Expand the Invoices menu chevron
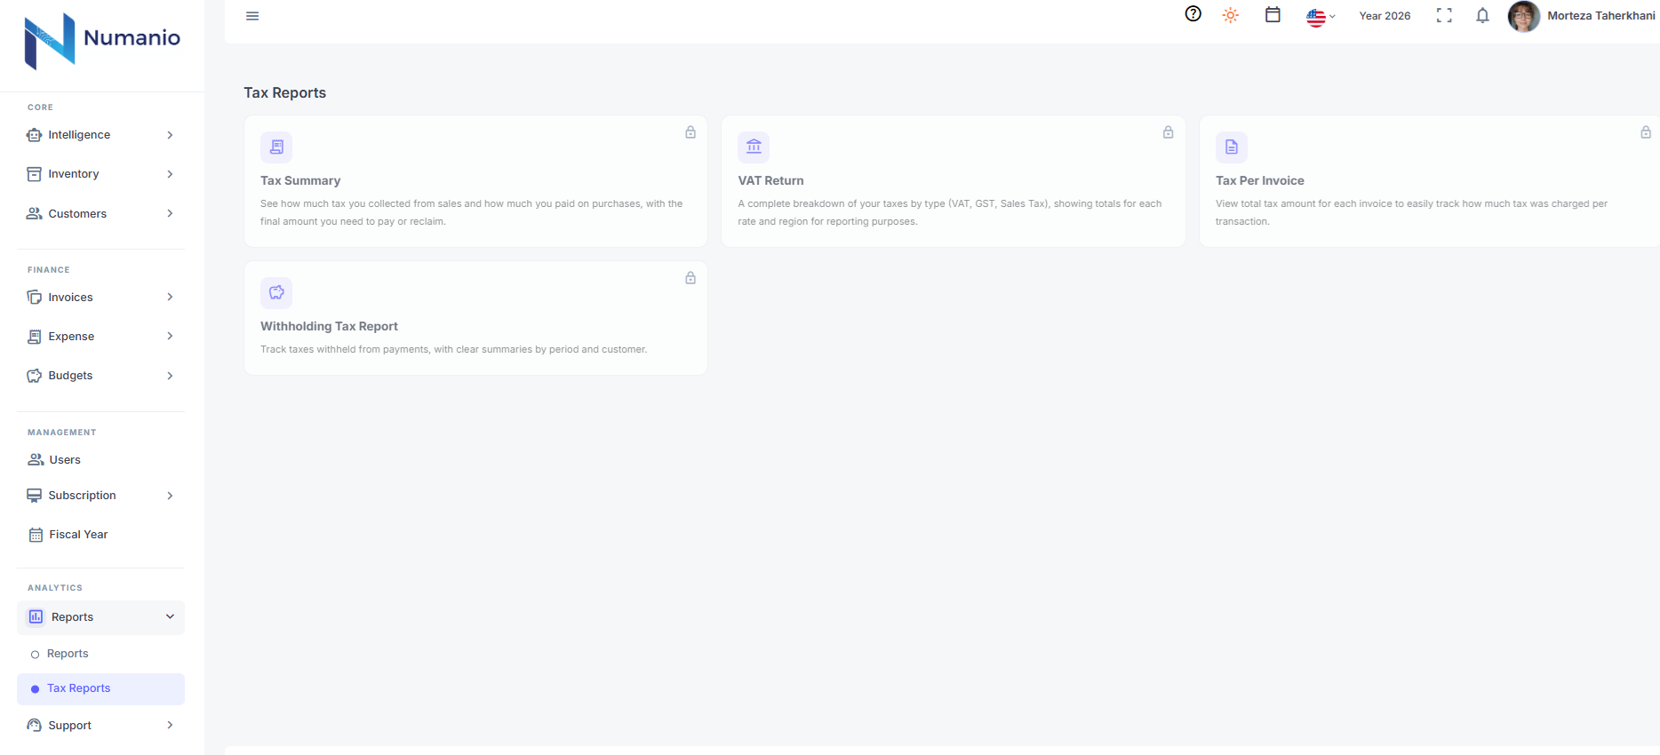 (x=170, y=297)
